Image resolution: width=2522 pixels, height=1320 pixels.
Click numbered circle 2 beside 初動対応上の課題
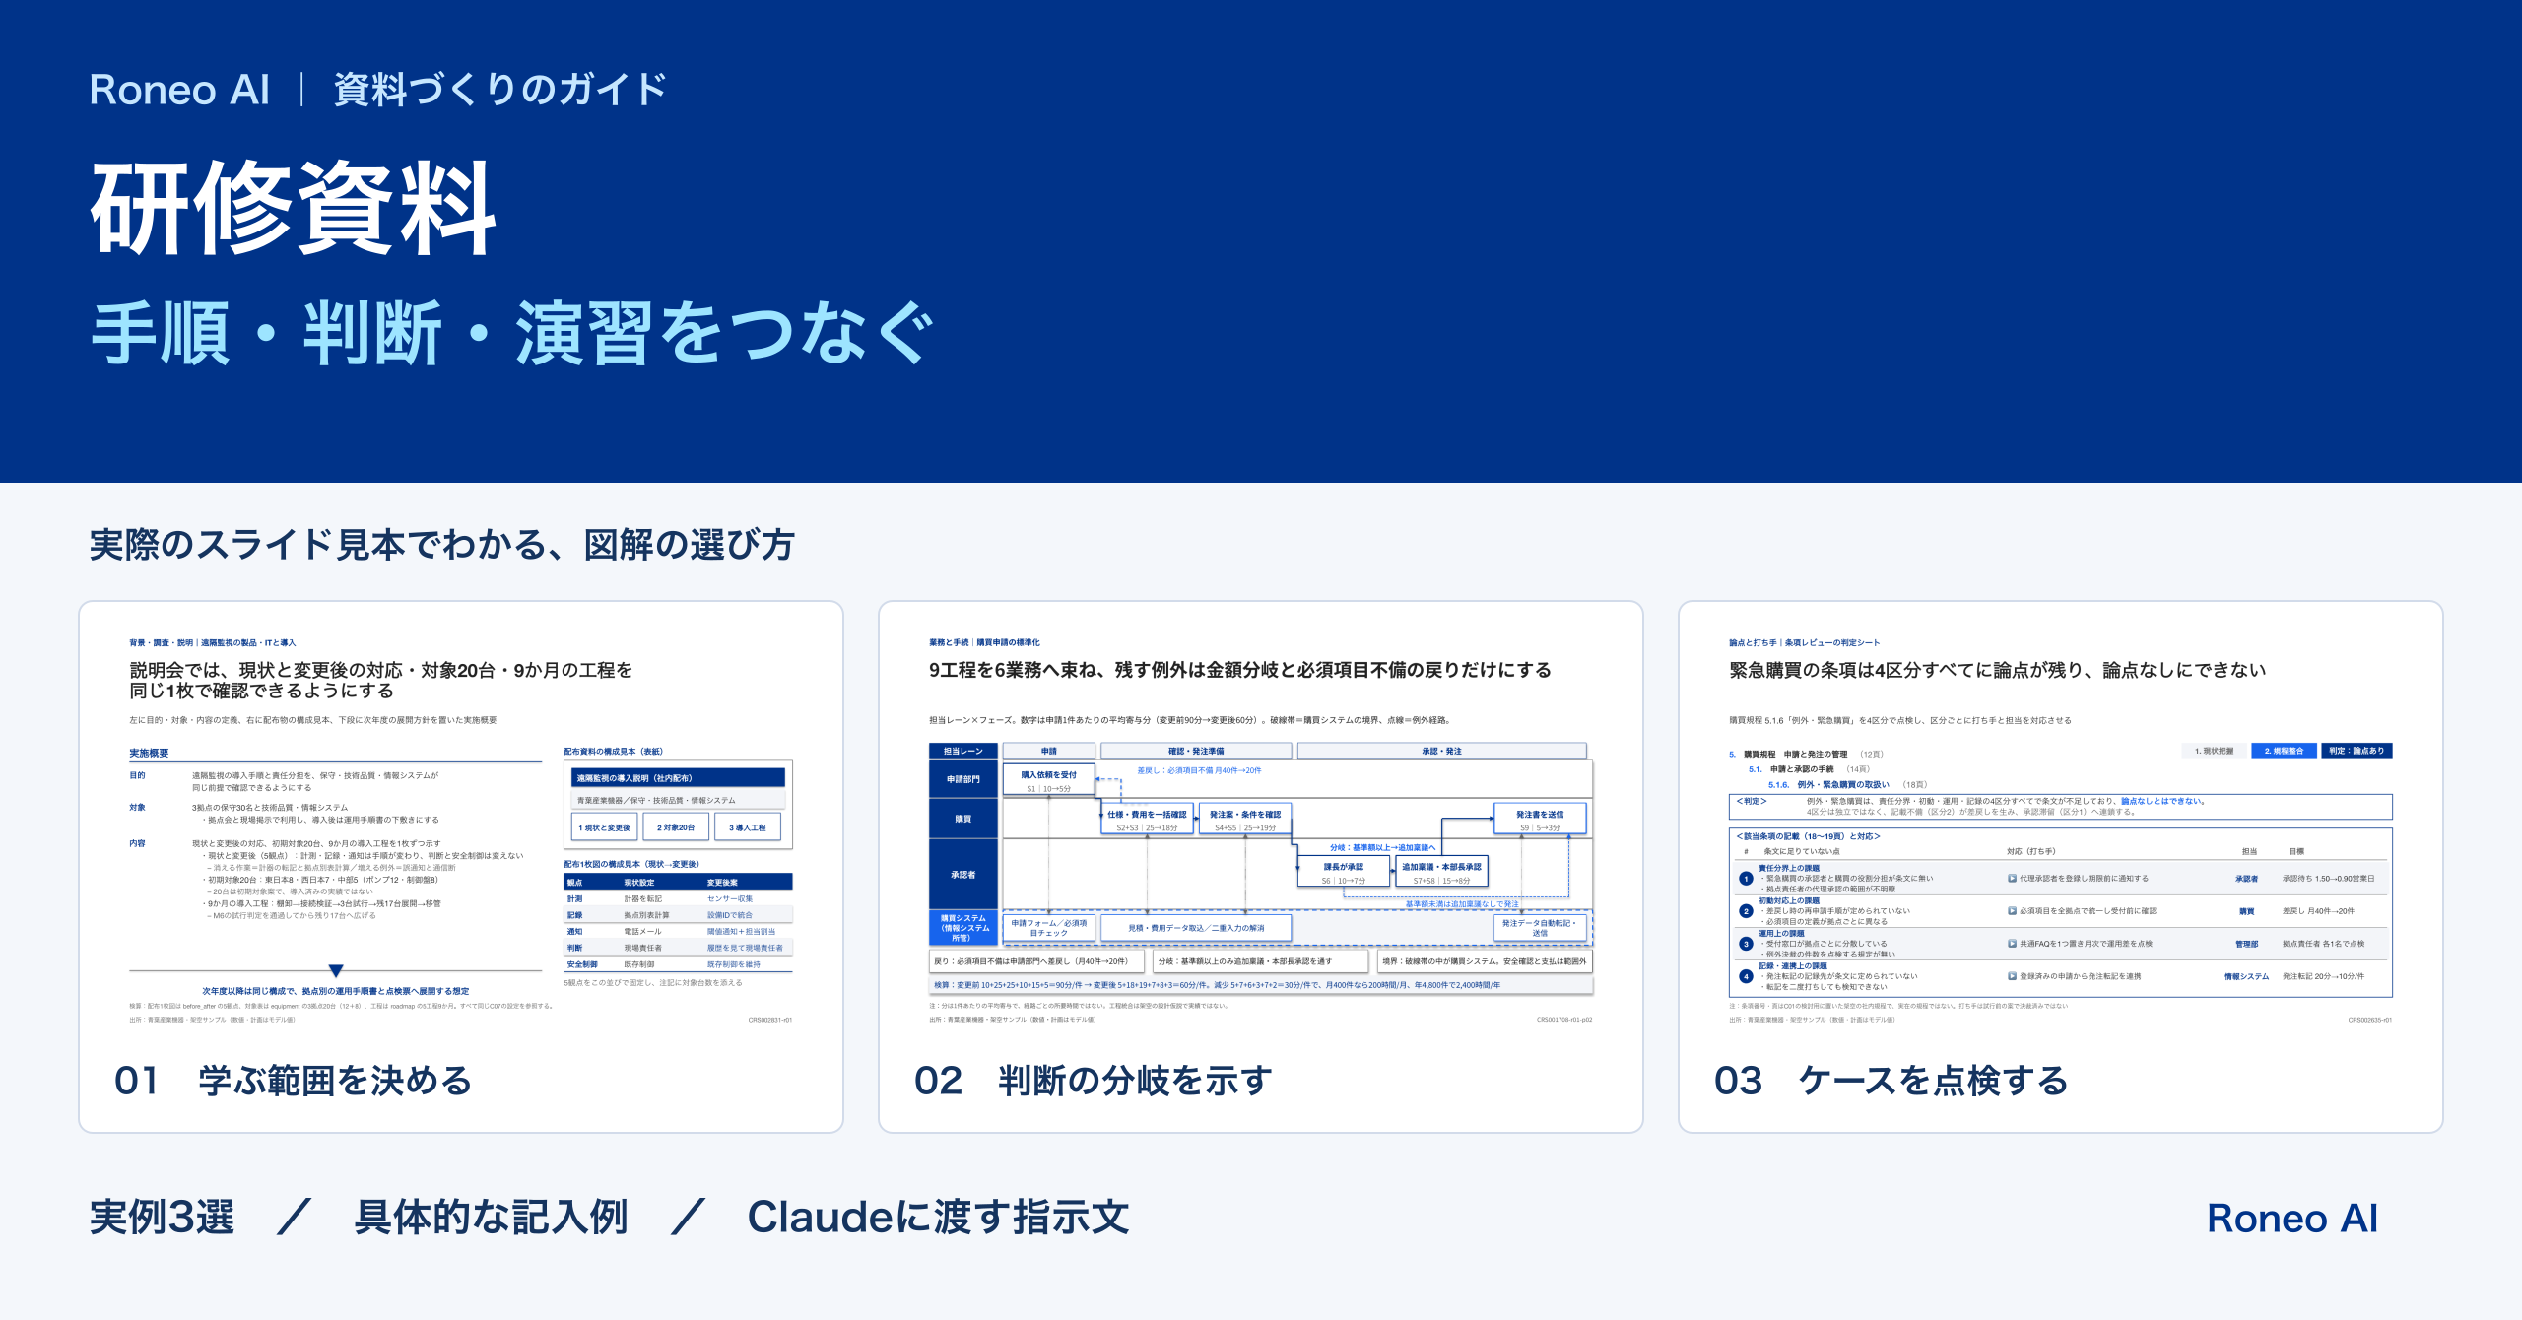[1746, 911]
